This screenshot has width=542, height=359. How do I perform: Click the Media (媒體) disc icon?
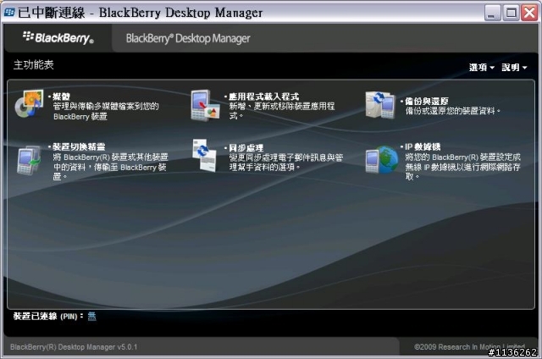(29, 105)
